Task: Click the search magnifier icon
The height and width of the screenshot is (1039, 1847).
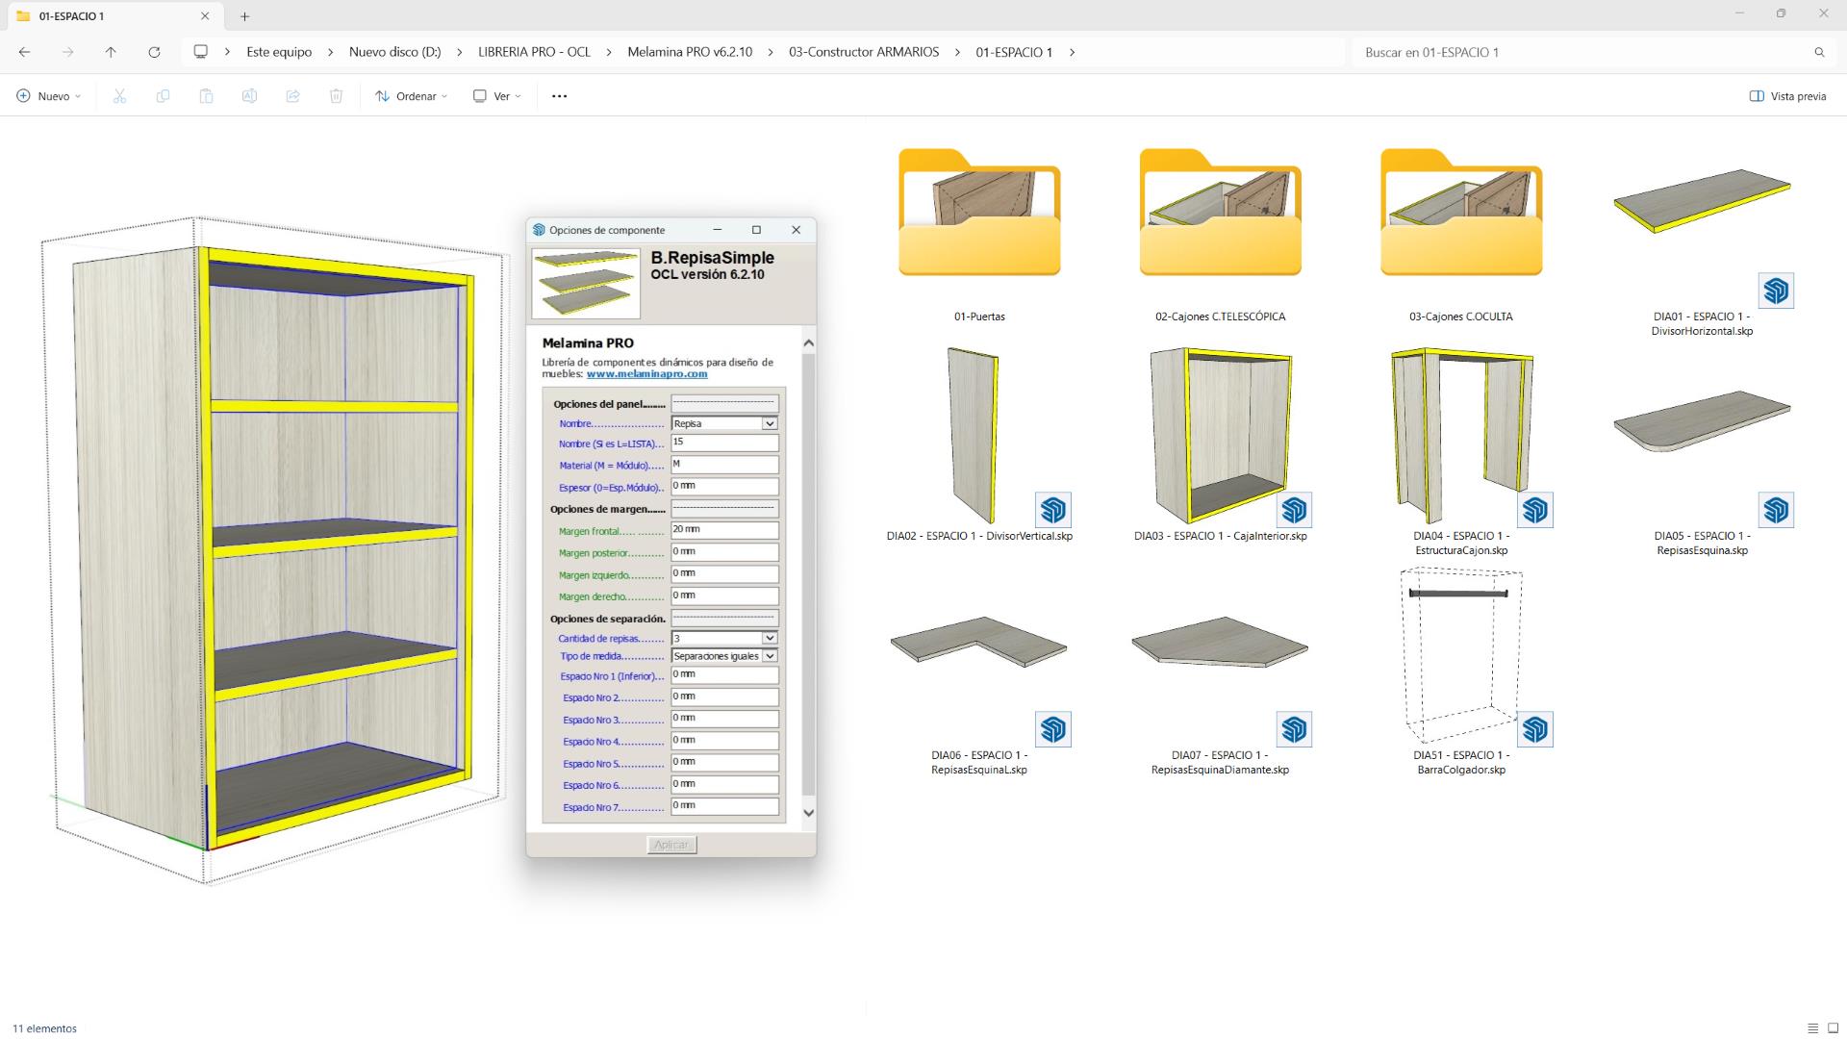Action: pyautogui.click(x=1819, y=52)
